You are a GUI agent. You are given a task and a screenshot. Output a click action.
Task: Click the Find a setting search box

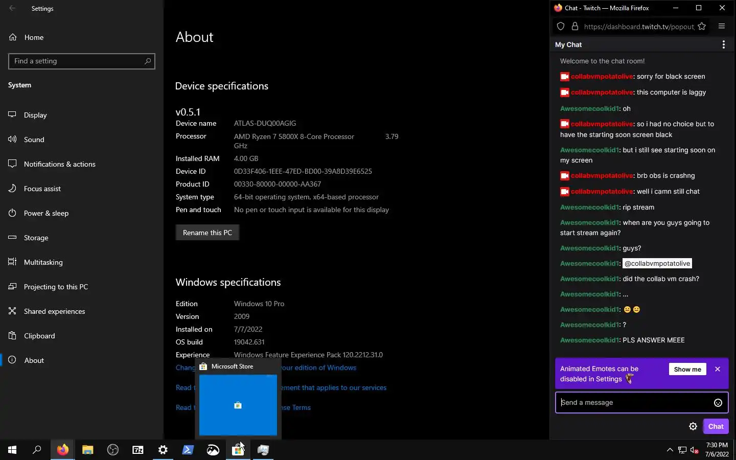point(82,61)
